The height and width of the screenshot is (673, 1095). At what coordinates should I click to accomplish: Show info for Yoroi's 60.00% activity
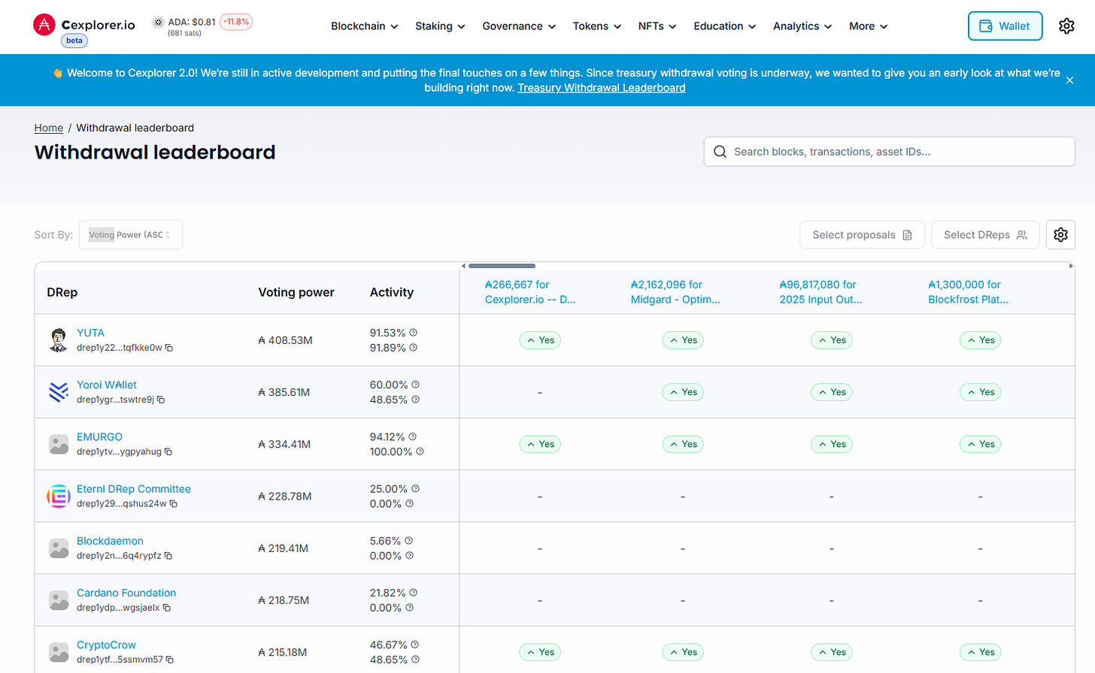[x=415, y=385]
